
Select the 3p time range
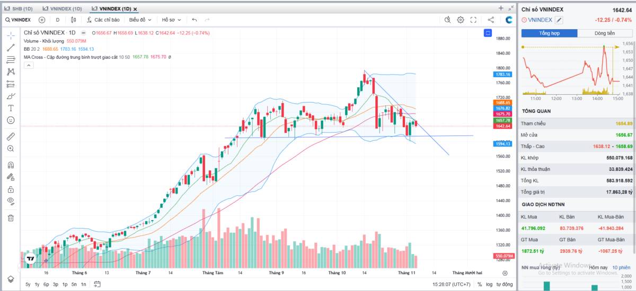point(55,284)
